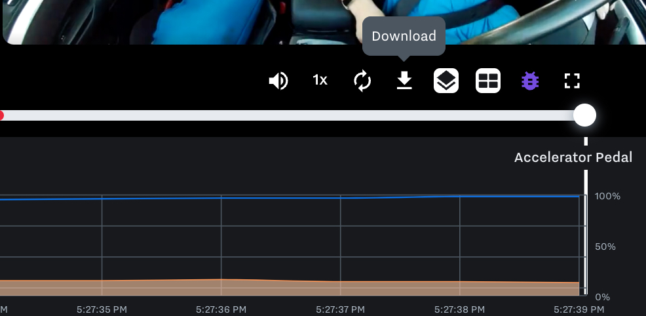Enter fullscreen with the corner brackets icon

[572, 81]
